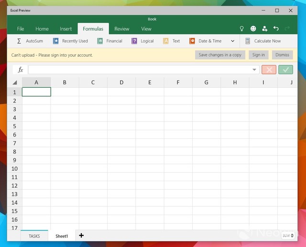Click the formula bar input field
Image resolution: width=306 pixels, height=247 pixels.
pyautogui.click(x=144, y=70)
